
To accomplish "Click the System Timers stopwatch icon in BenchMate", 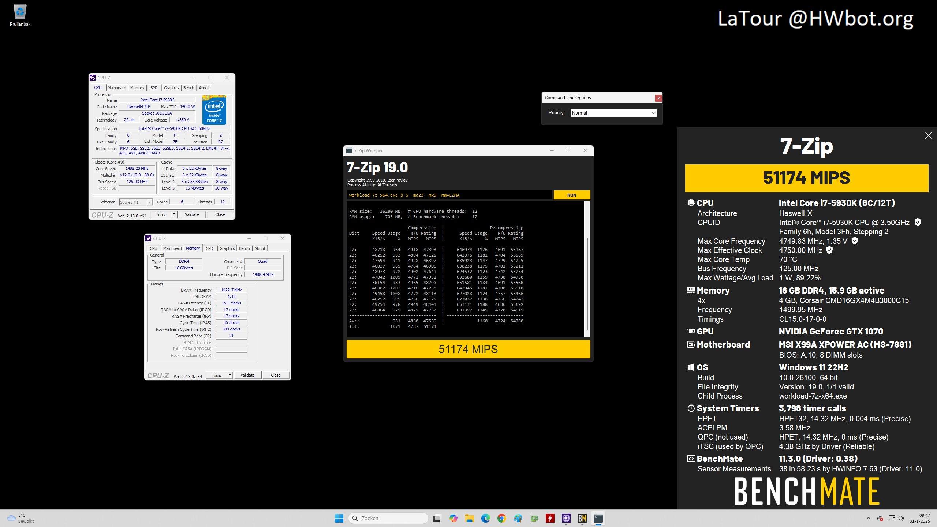I will click(x=691, y=408).
